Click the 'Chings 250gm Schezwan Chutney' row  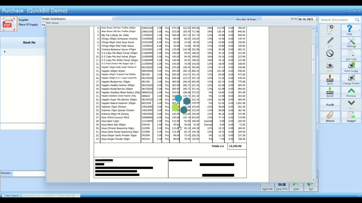pos(171,39)
